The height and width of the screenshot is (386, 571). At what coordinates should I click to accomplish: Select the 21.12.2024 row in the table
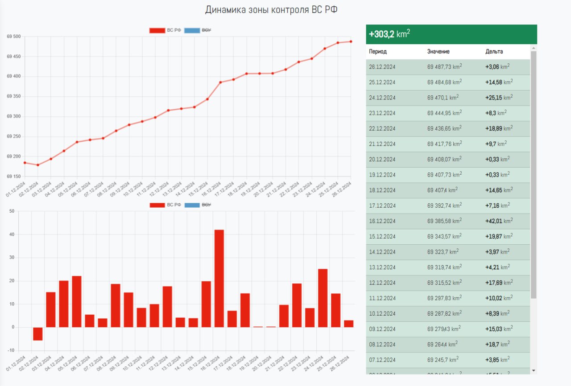coord(448,144)
